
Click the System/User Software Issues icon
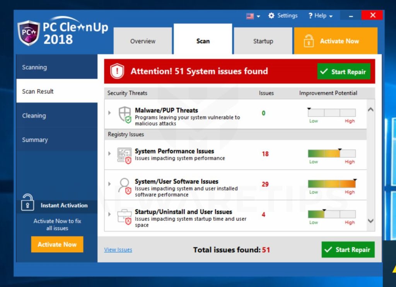pos(125,184)
